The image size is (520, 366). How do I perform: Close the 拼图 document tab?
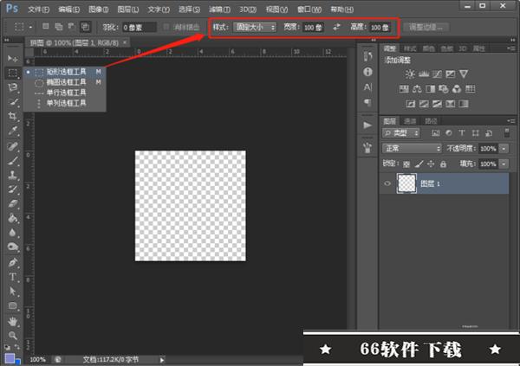[125, 42]
